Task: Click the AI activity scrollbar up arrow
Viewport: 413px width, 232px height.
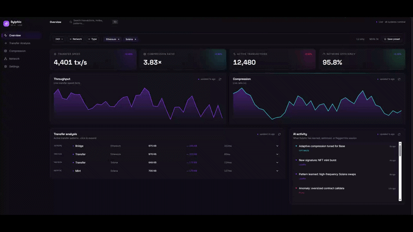Action: tap(400, 143)
